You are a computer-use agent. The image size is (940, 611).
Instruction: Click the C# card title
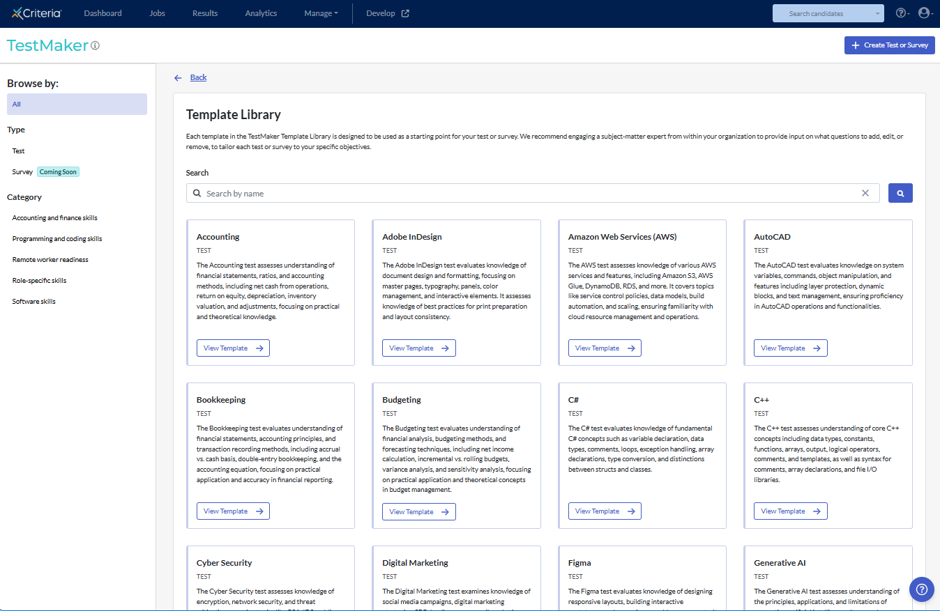pyautogui.click(x=574, y=400)
